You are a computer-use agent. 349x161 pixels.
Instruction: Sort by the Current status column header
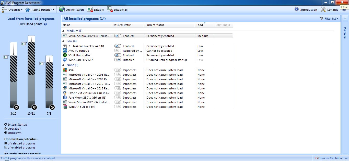pos(169,25)
